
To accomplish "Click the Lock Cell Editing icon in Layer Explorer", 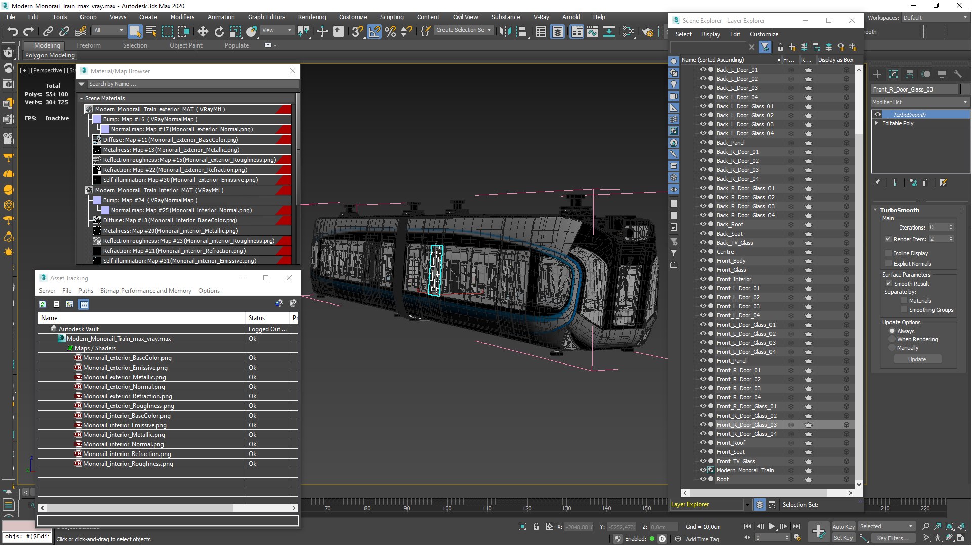I will [x=780, y=47].
